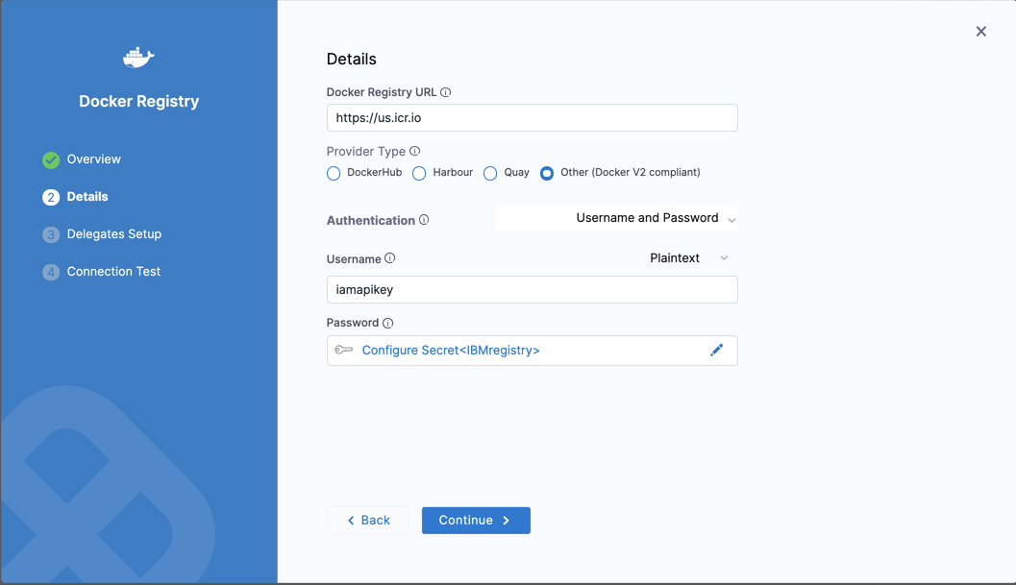Click into the Docker Registry URL field
1016x585 pixels.
point(532,118)
